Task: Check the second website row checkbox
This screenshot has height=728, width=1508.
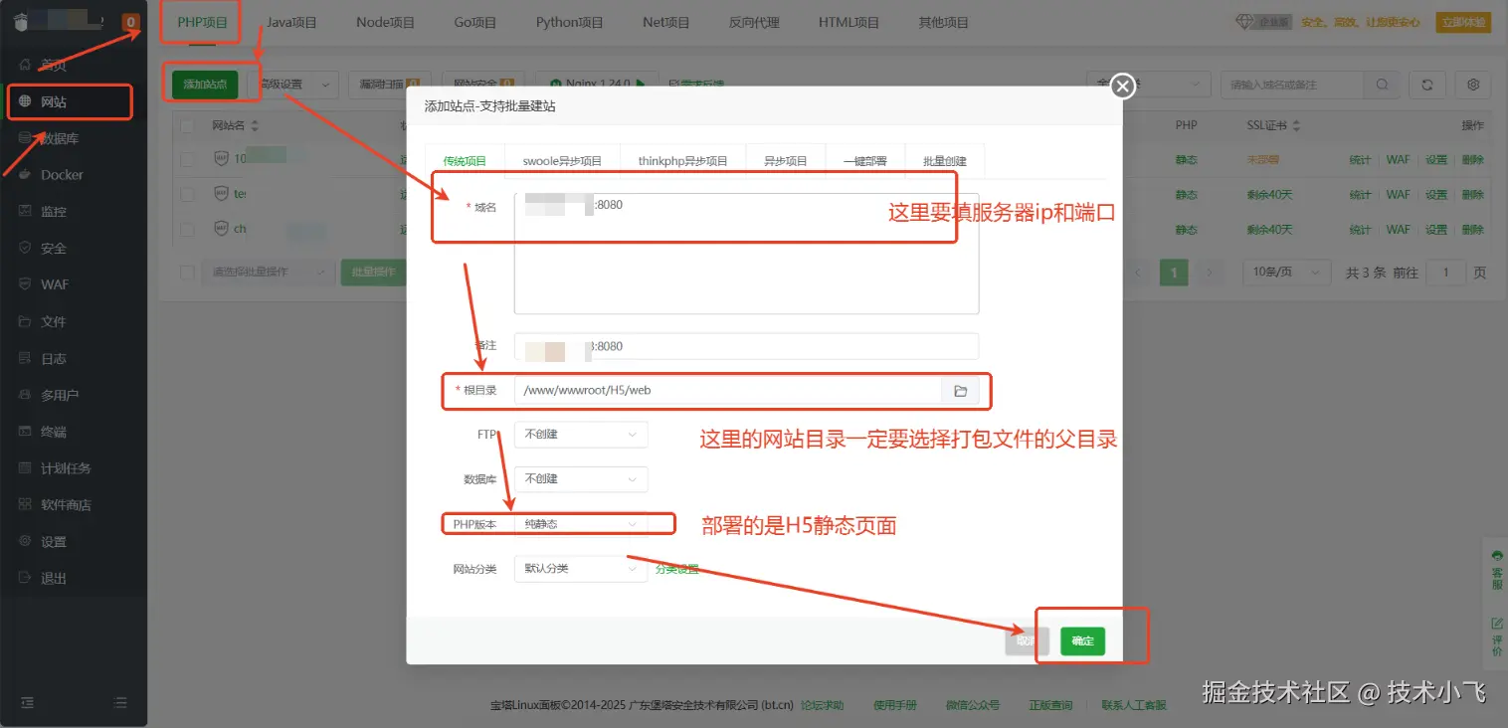Action: click(x=187, y=194)
